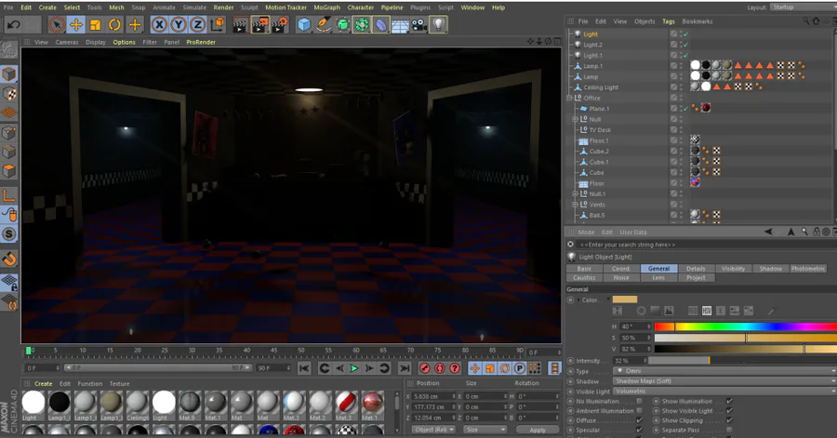Switch to the Details tab
The image size is (837, 438).
point(696,269)
